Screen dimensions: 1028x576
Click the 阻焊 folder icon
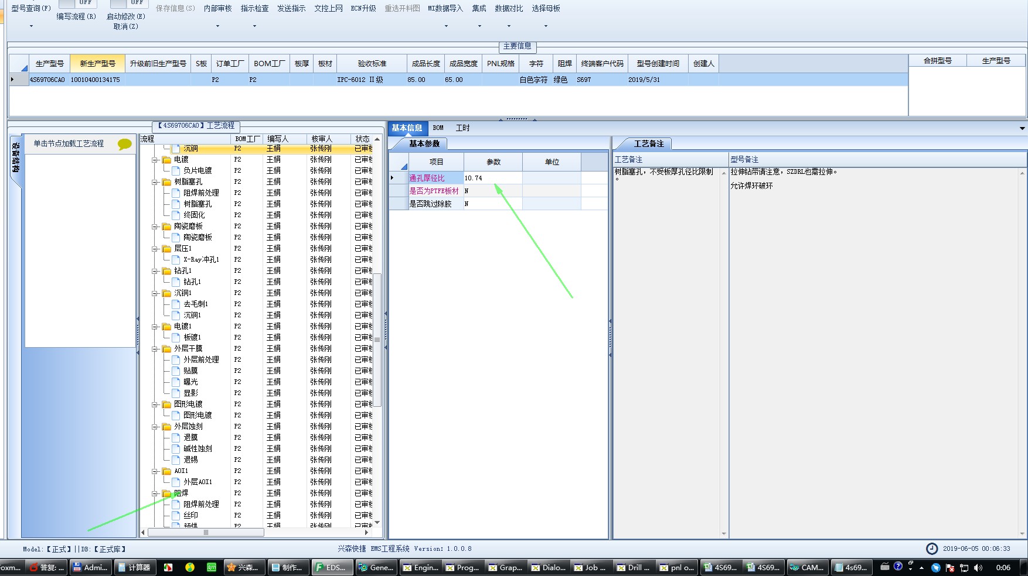[166, 493]
